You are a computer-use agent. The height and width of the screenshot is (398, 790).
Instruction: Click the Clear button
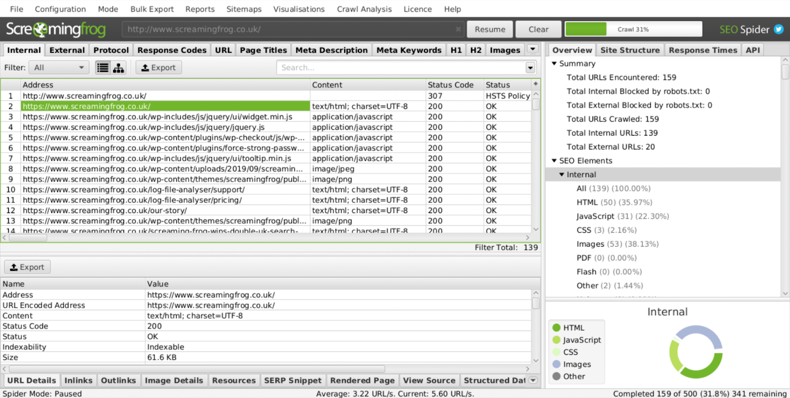538,29
